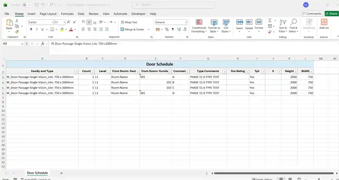
Task: Toggle Italic formatting
Action: point(37,29)
